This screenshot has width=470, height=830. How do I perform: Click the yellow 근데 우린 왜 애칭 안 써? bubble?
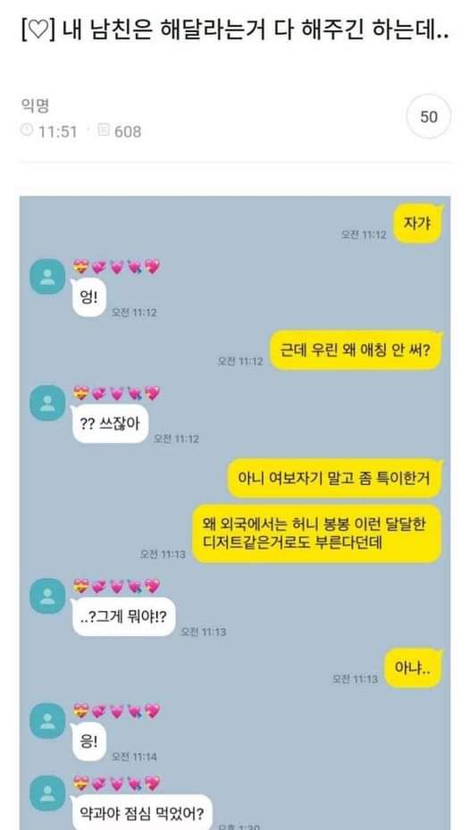(356, 350)
